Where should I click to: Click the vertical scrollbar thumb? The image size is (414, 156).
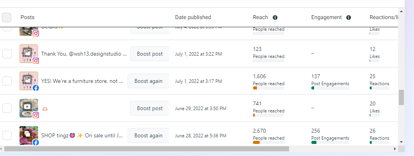click(401, 97)
